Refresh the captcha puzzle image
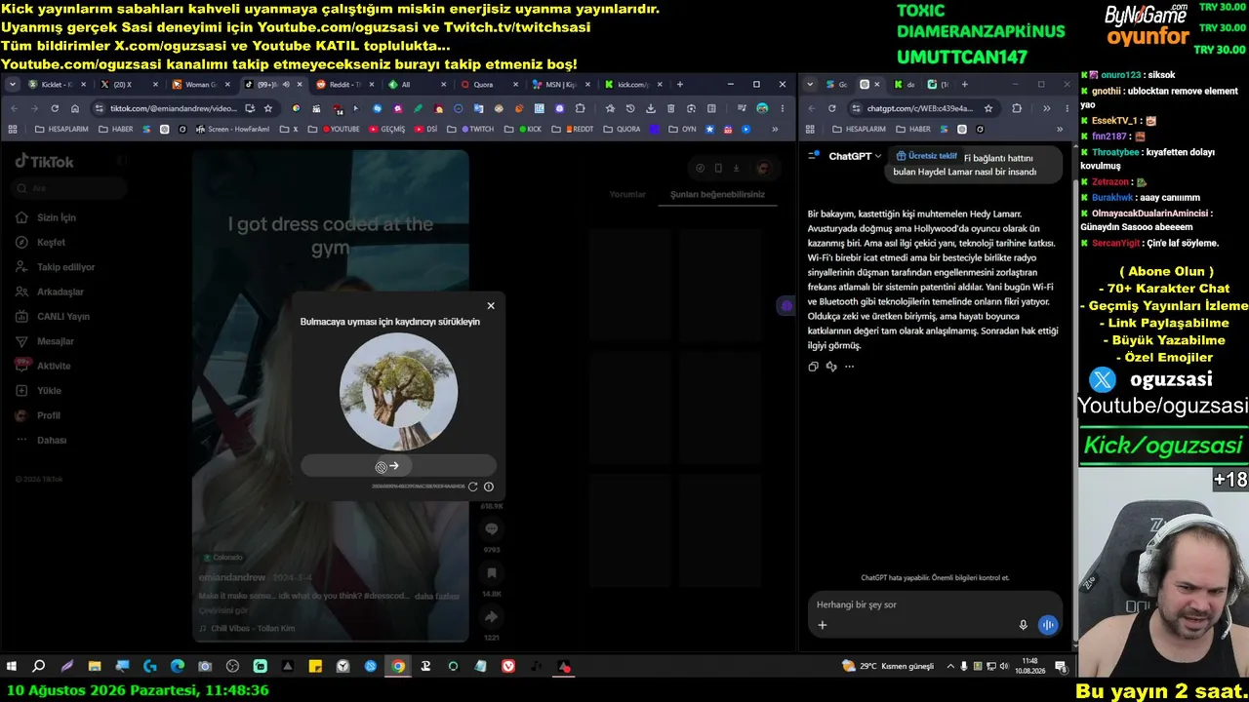Screen dimensions: 1249x702 pyautogui.click(x=473, y=487)
